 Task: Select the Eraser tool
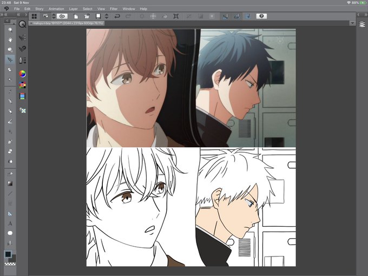pos(10,152)
